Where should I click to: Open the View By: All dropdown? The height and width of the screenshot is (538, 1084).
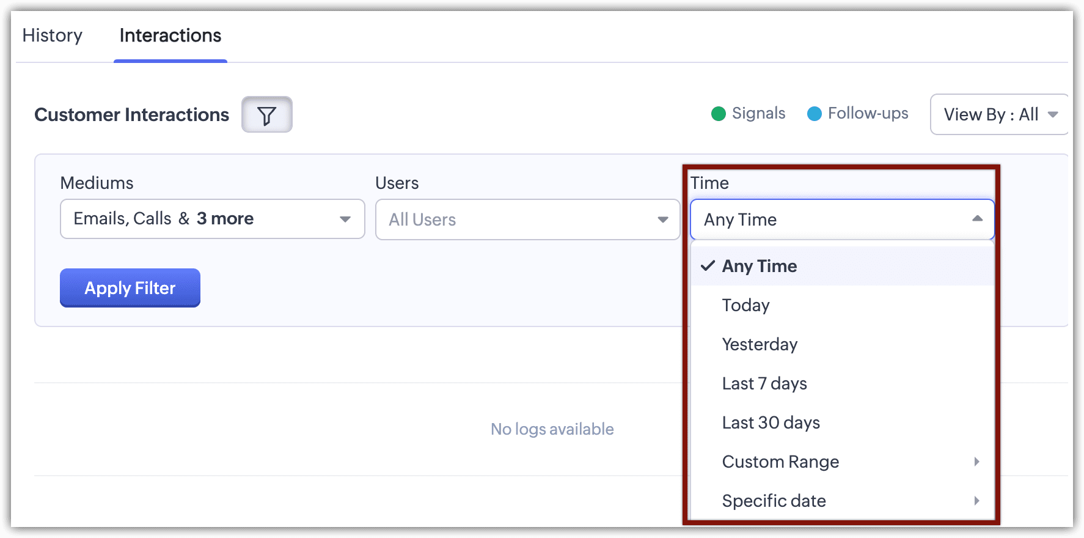coord(1000,114)
